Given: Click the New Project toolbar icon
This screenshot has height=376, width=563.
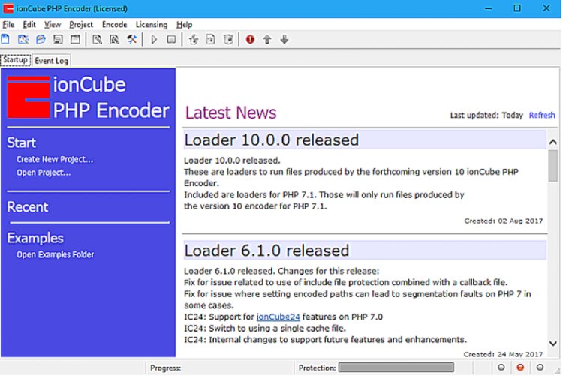Looking at the screenshot, I should coord(5,39).
